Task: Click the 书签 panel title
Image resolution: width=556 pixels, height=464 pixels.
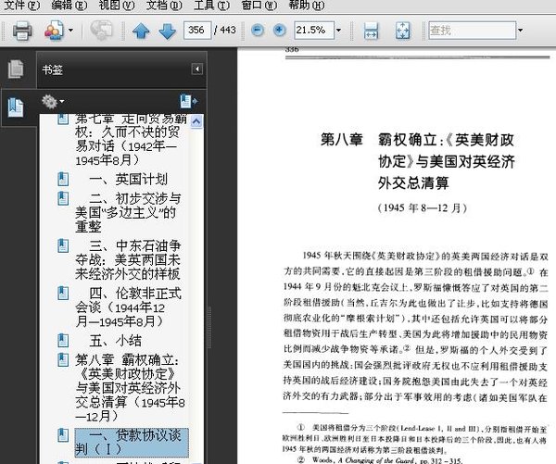Action: 52,69
